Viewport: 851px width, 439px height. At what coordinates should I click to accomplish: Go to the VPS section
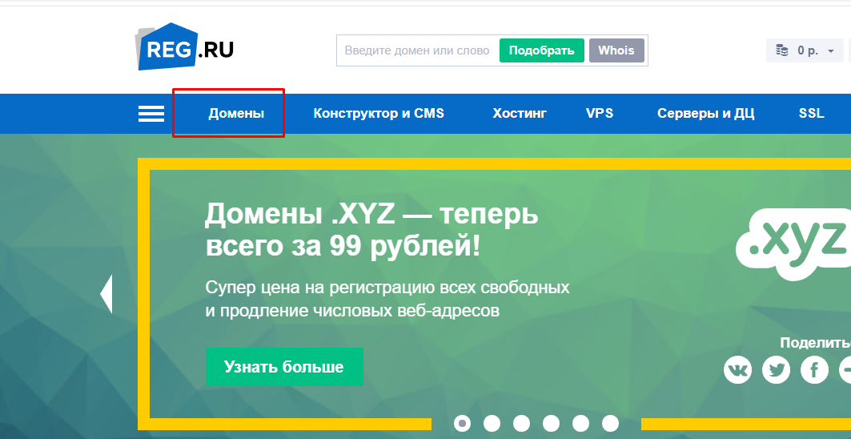pos(600,114)
